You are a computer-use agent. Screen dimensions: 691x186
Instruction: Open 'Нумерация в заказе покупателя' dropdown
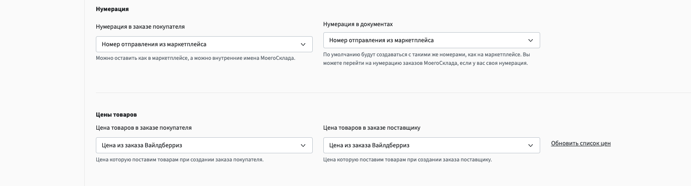[204, 44]
